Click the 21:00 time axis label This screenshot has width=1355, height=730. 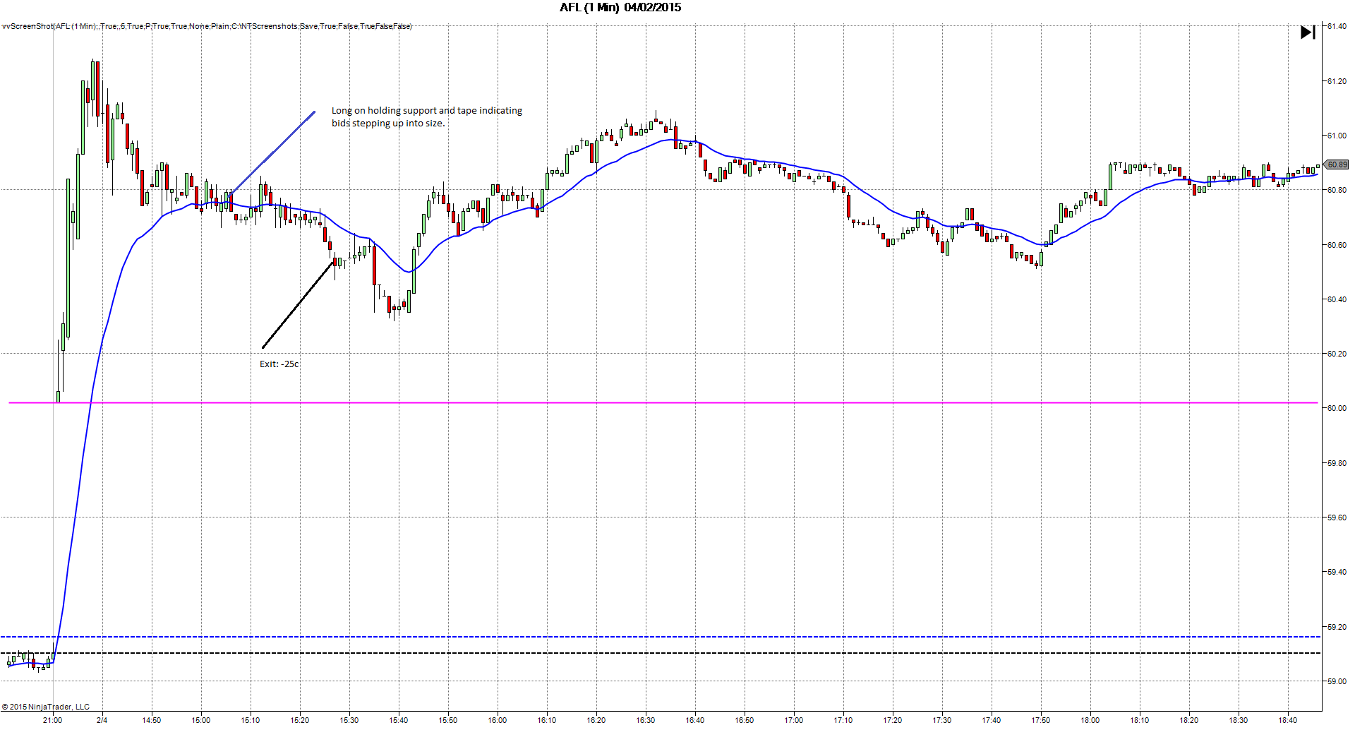[53, 720]
